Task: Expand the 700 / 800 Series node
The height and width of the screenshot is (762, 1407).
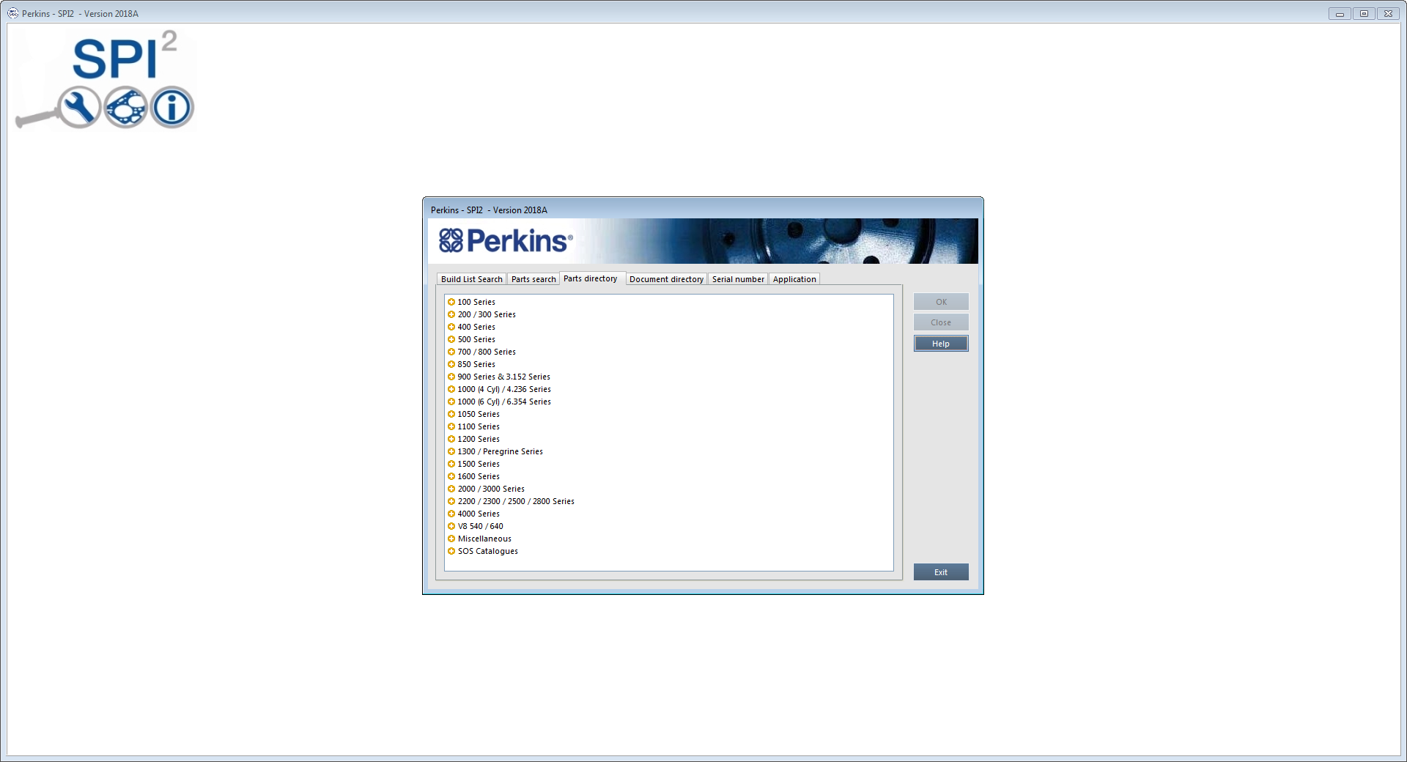Action: 451,352
